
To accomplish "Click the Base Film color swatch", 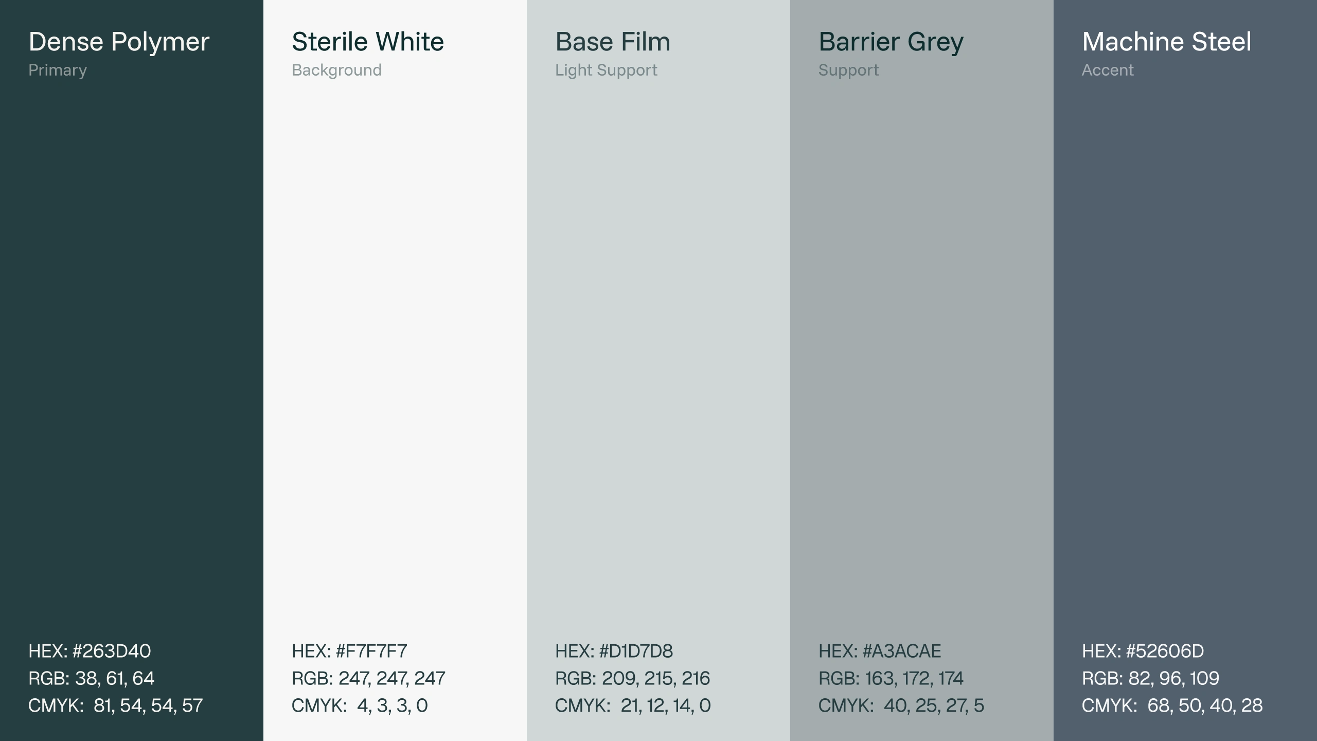I will click(658, 360).
